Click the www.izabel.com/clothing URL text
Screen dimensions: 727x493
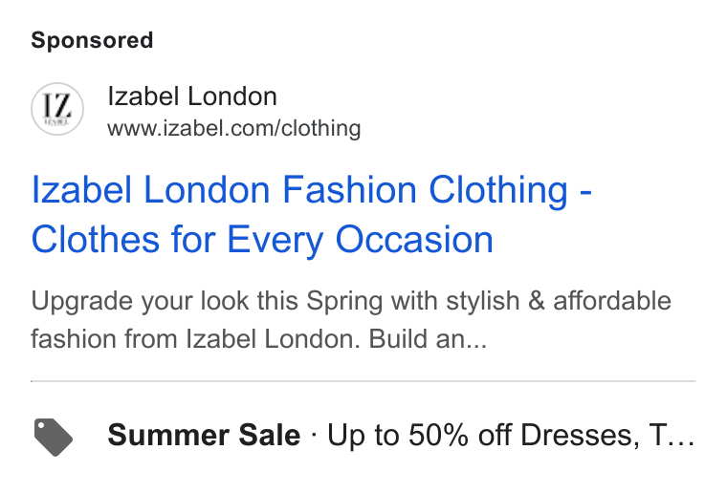234,128
